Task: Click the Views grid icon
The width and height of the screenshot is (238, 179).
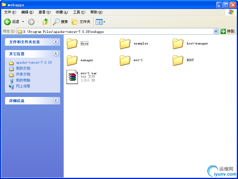Action: (99, 22)
